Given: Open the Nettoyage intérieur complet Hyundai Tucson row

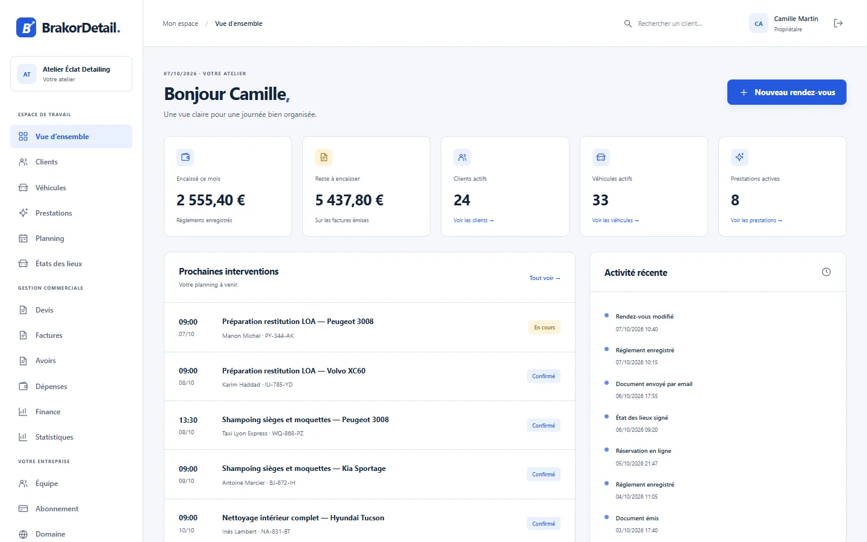Looking at the screenshot, I should (370, 522).
